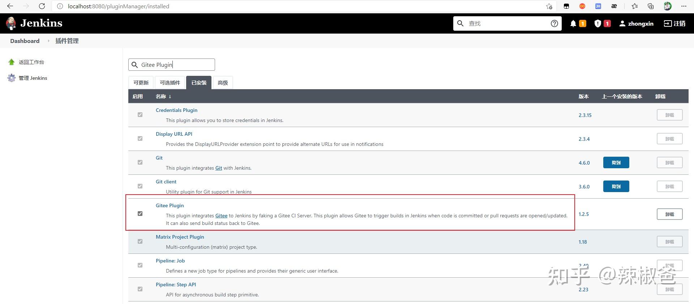Open Display URL API plugin link
This screenshot has width=694, height=304.
[174, 134]
